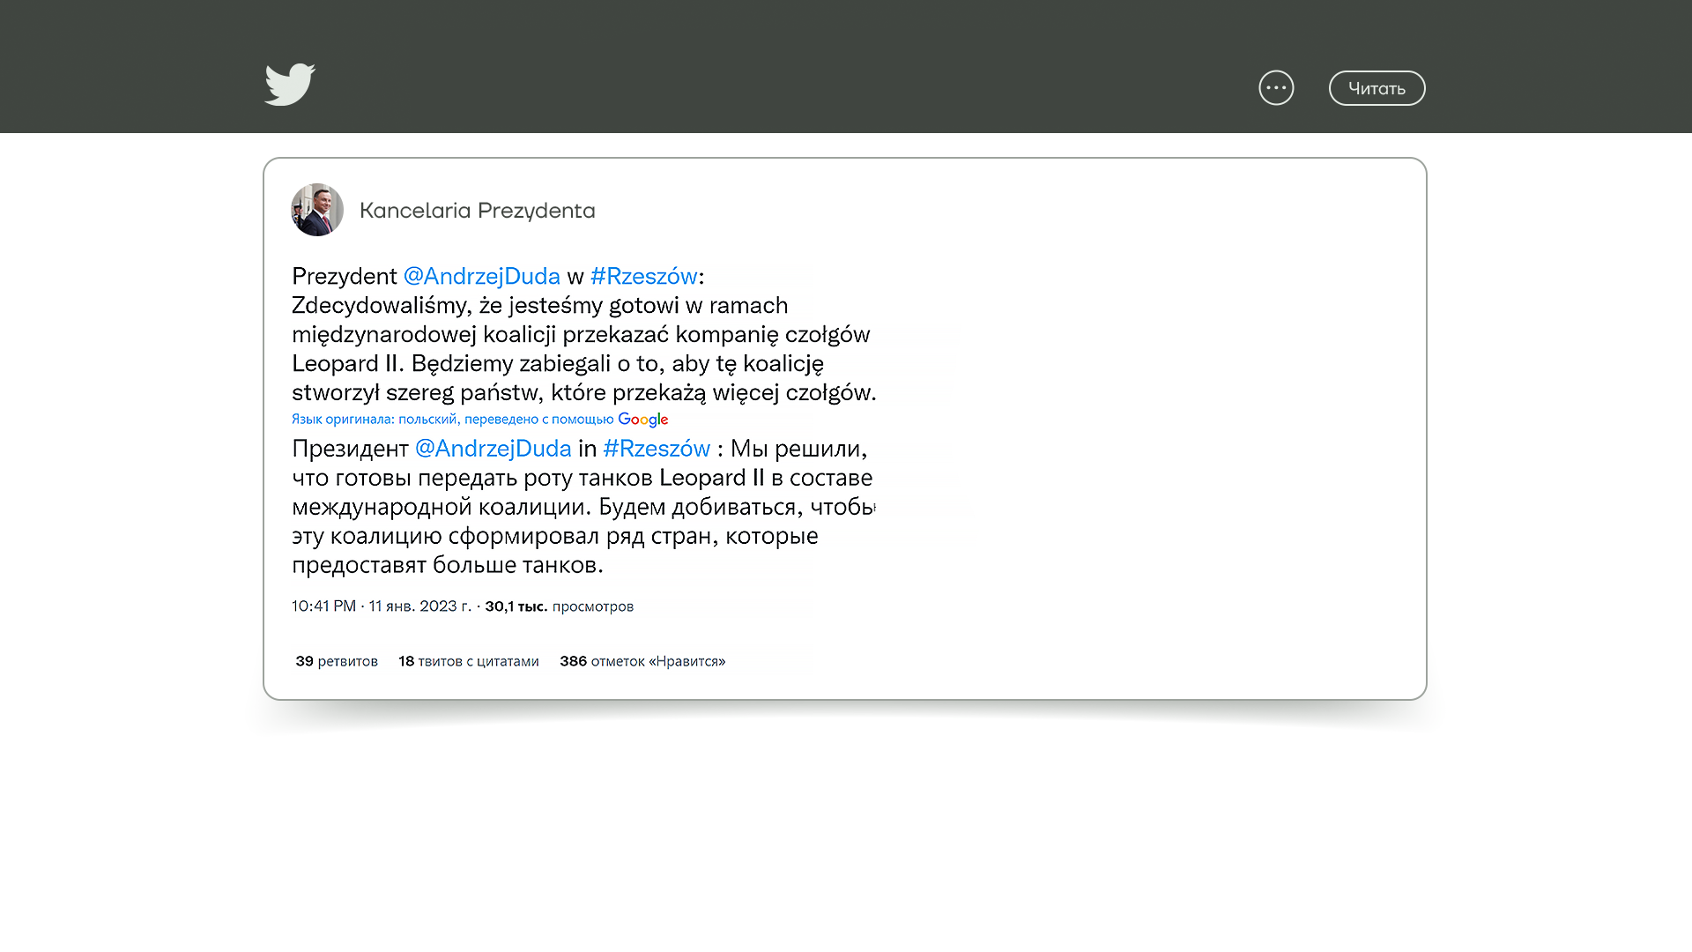Screen dimensions: 1692x952
Task: Open the 18 твитов с цитатами list
Action: tap(468, 661)
